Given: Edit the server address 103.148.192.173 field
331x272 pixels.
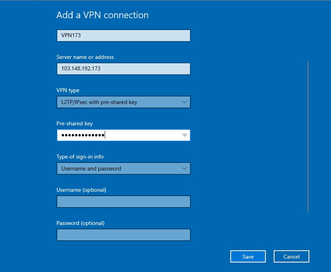Looking at the screenshot, I should tap(124, 69).
